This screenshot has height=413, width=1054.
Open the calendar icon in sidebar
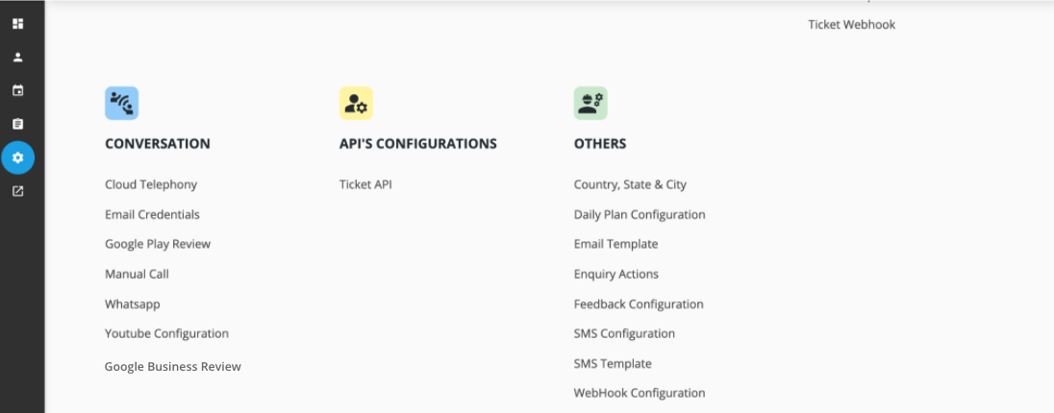18,90
